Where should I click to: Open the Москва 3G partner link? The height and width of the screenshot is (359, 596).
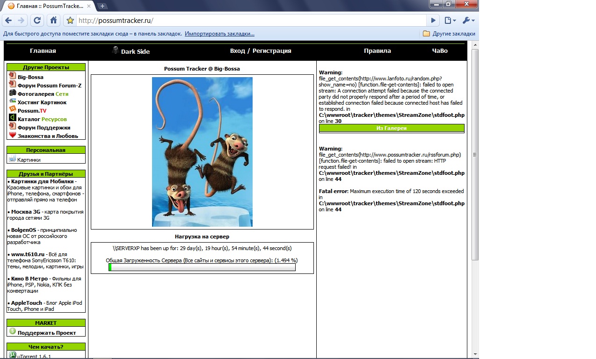[x=27, y=212]
